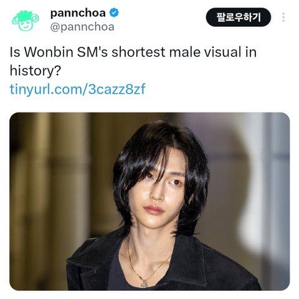Click the word "SM's" in the tweet
Screen dimensions: 299x299
click(x=92, y=52)
